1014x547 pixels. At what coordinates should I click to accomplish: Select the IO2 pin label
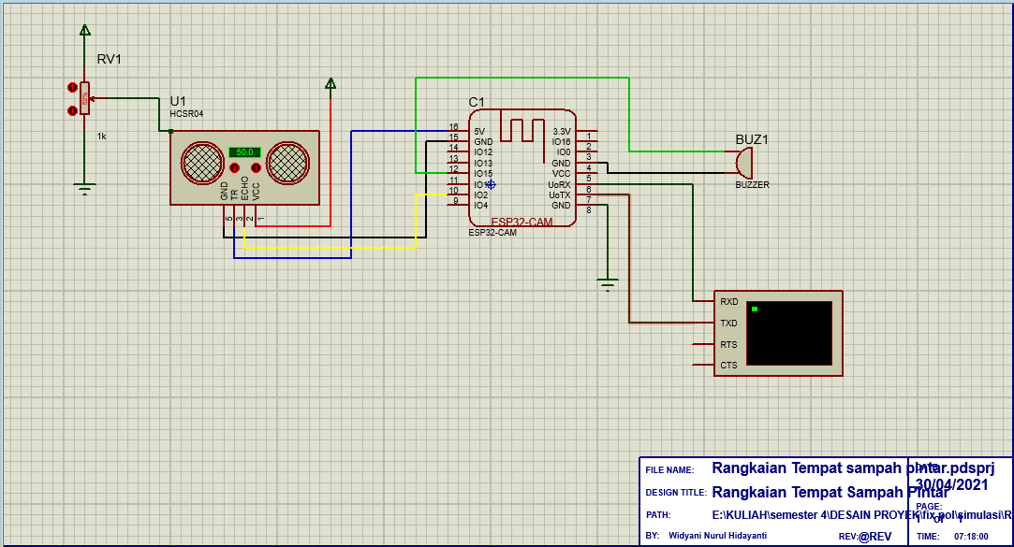[480, 195]
